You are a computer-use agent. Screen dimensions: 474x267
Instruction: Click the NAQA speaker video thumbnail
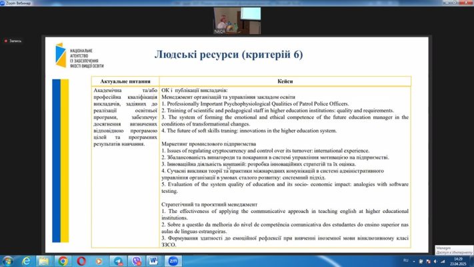coord(237,21)
